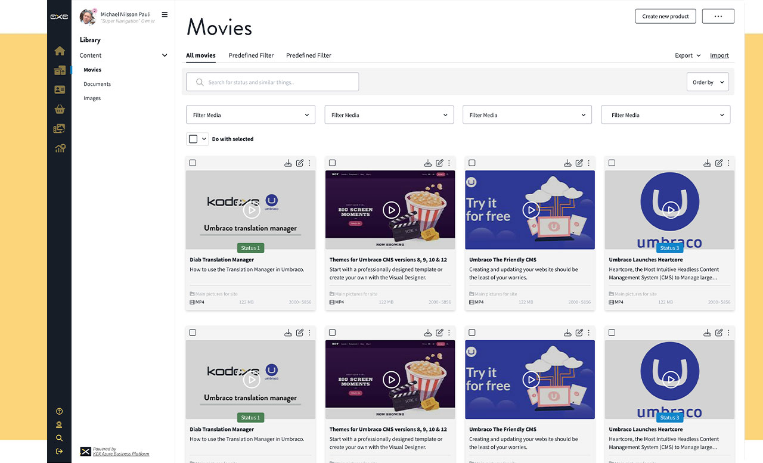Screen dimensions: 763x463
Task: Open the first Predefined Filter tab
Action: (x=251, y=55)
